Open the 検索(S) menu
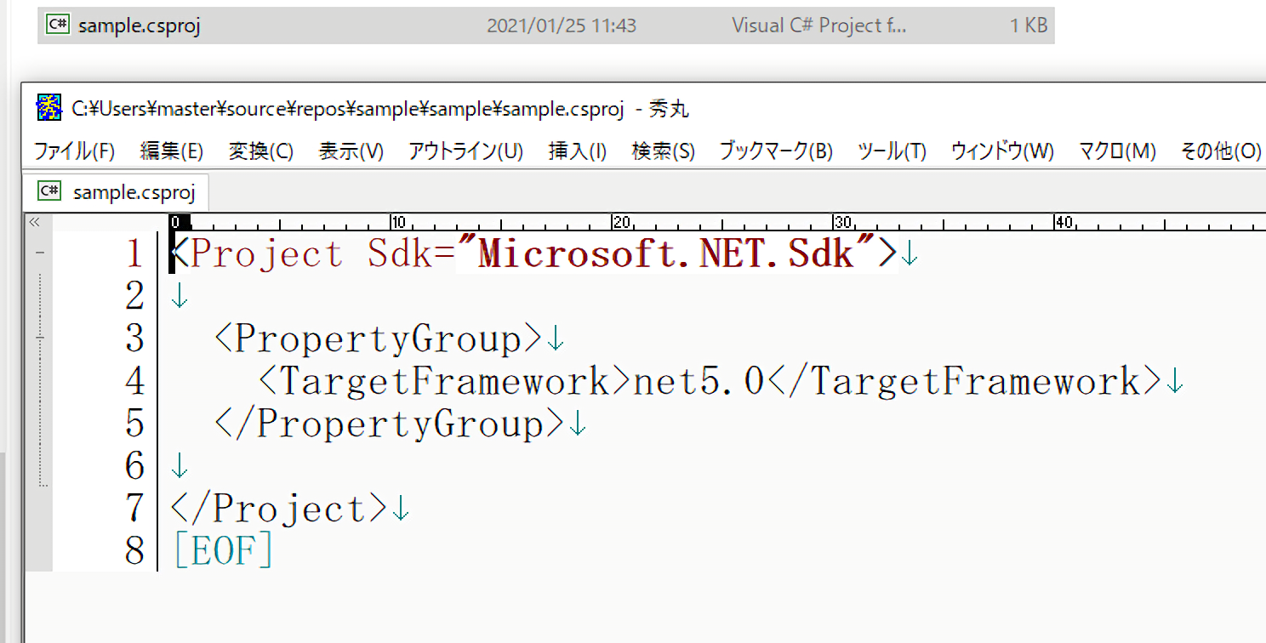 (663, 151)
